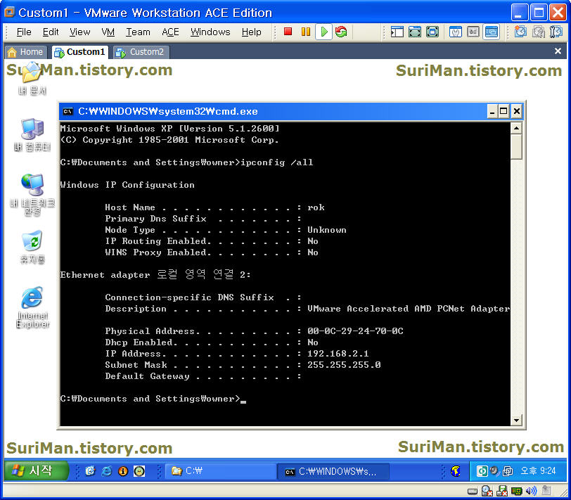
Task: Take a snapshot of the VM
Action: [x=520, y=32]
